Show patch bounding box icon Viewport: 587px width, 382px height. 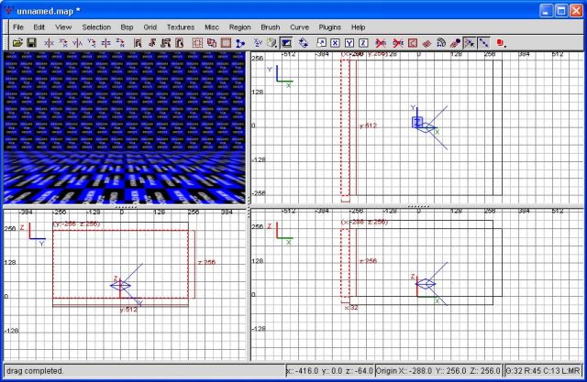[x=412, y=43]
